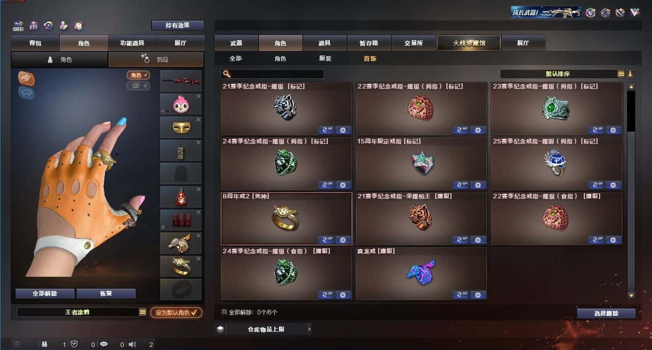Click the 选择删除 button
The height and width of the screenshot is (350, 652).
606,313
